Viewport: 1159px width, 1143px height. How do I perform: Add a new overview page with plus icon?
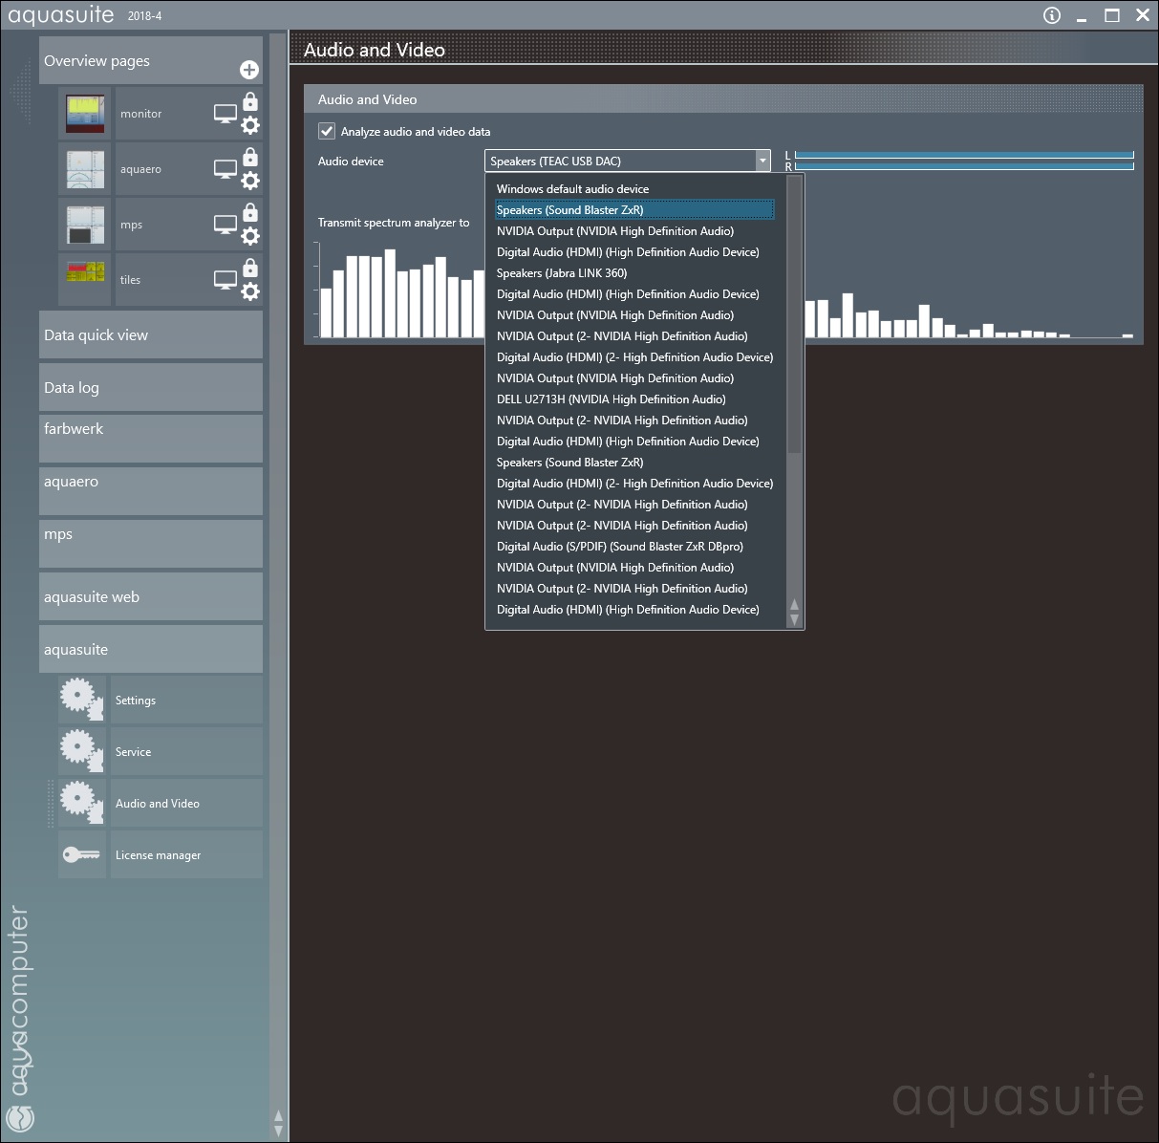pyautogui.click(x=248, y=70)
